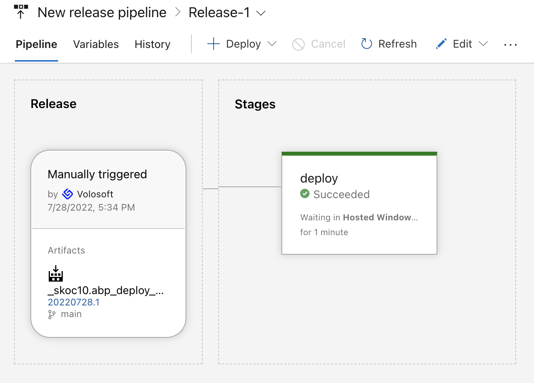Click the build artifact icon under Artifacts
534x383 pixels.
click(55, 274)
